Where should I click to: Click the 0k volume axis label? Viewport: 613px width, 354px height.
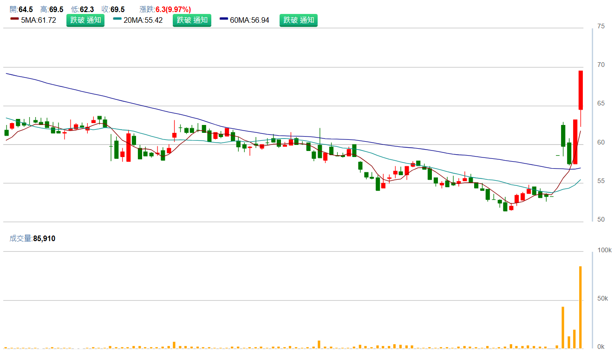601,347
